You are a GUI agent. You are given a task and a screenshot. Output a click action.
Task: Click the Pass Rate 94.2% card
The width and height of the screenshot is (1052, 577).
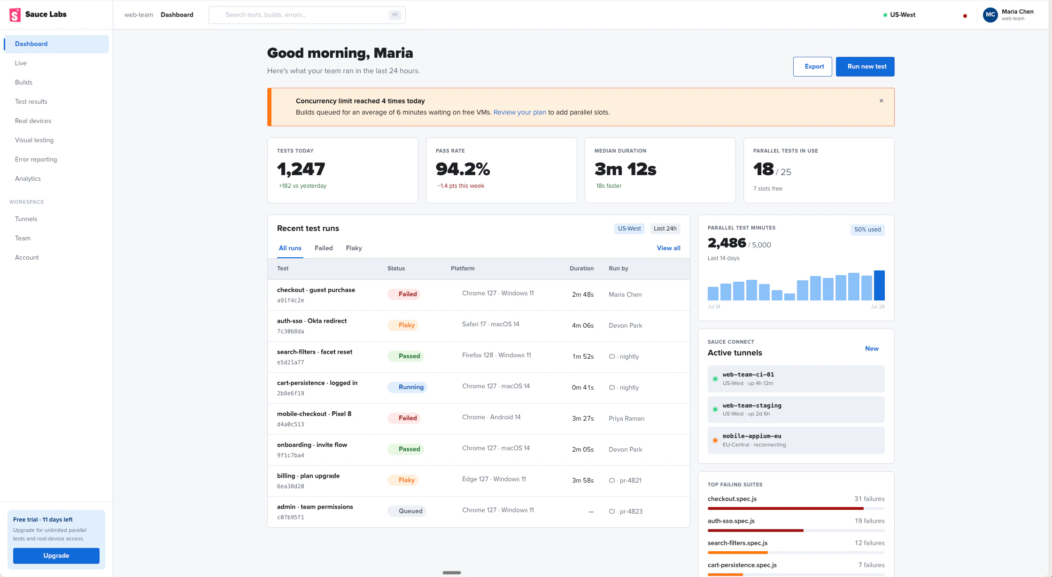click(x=502, y=170)
